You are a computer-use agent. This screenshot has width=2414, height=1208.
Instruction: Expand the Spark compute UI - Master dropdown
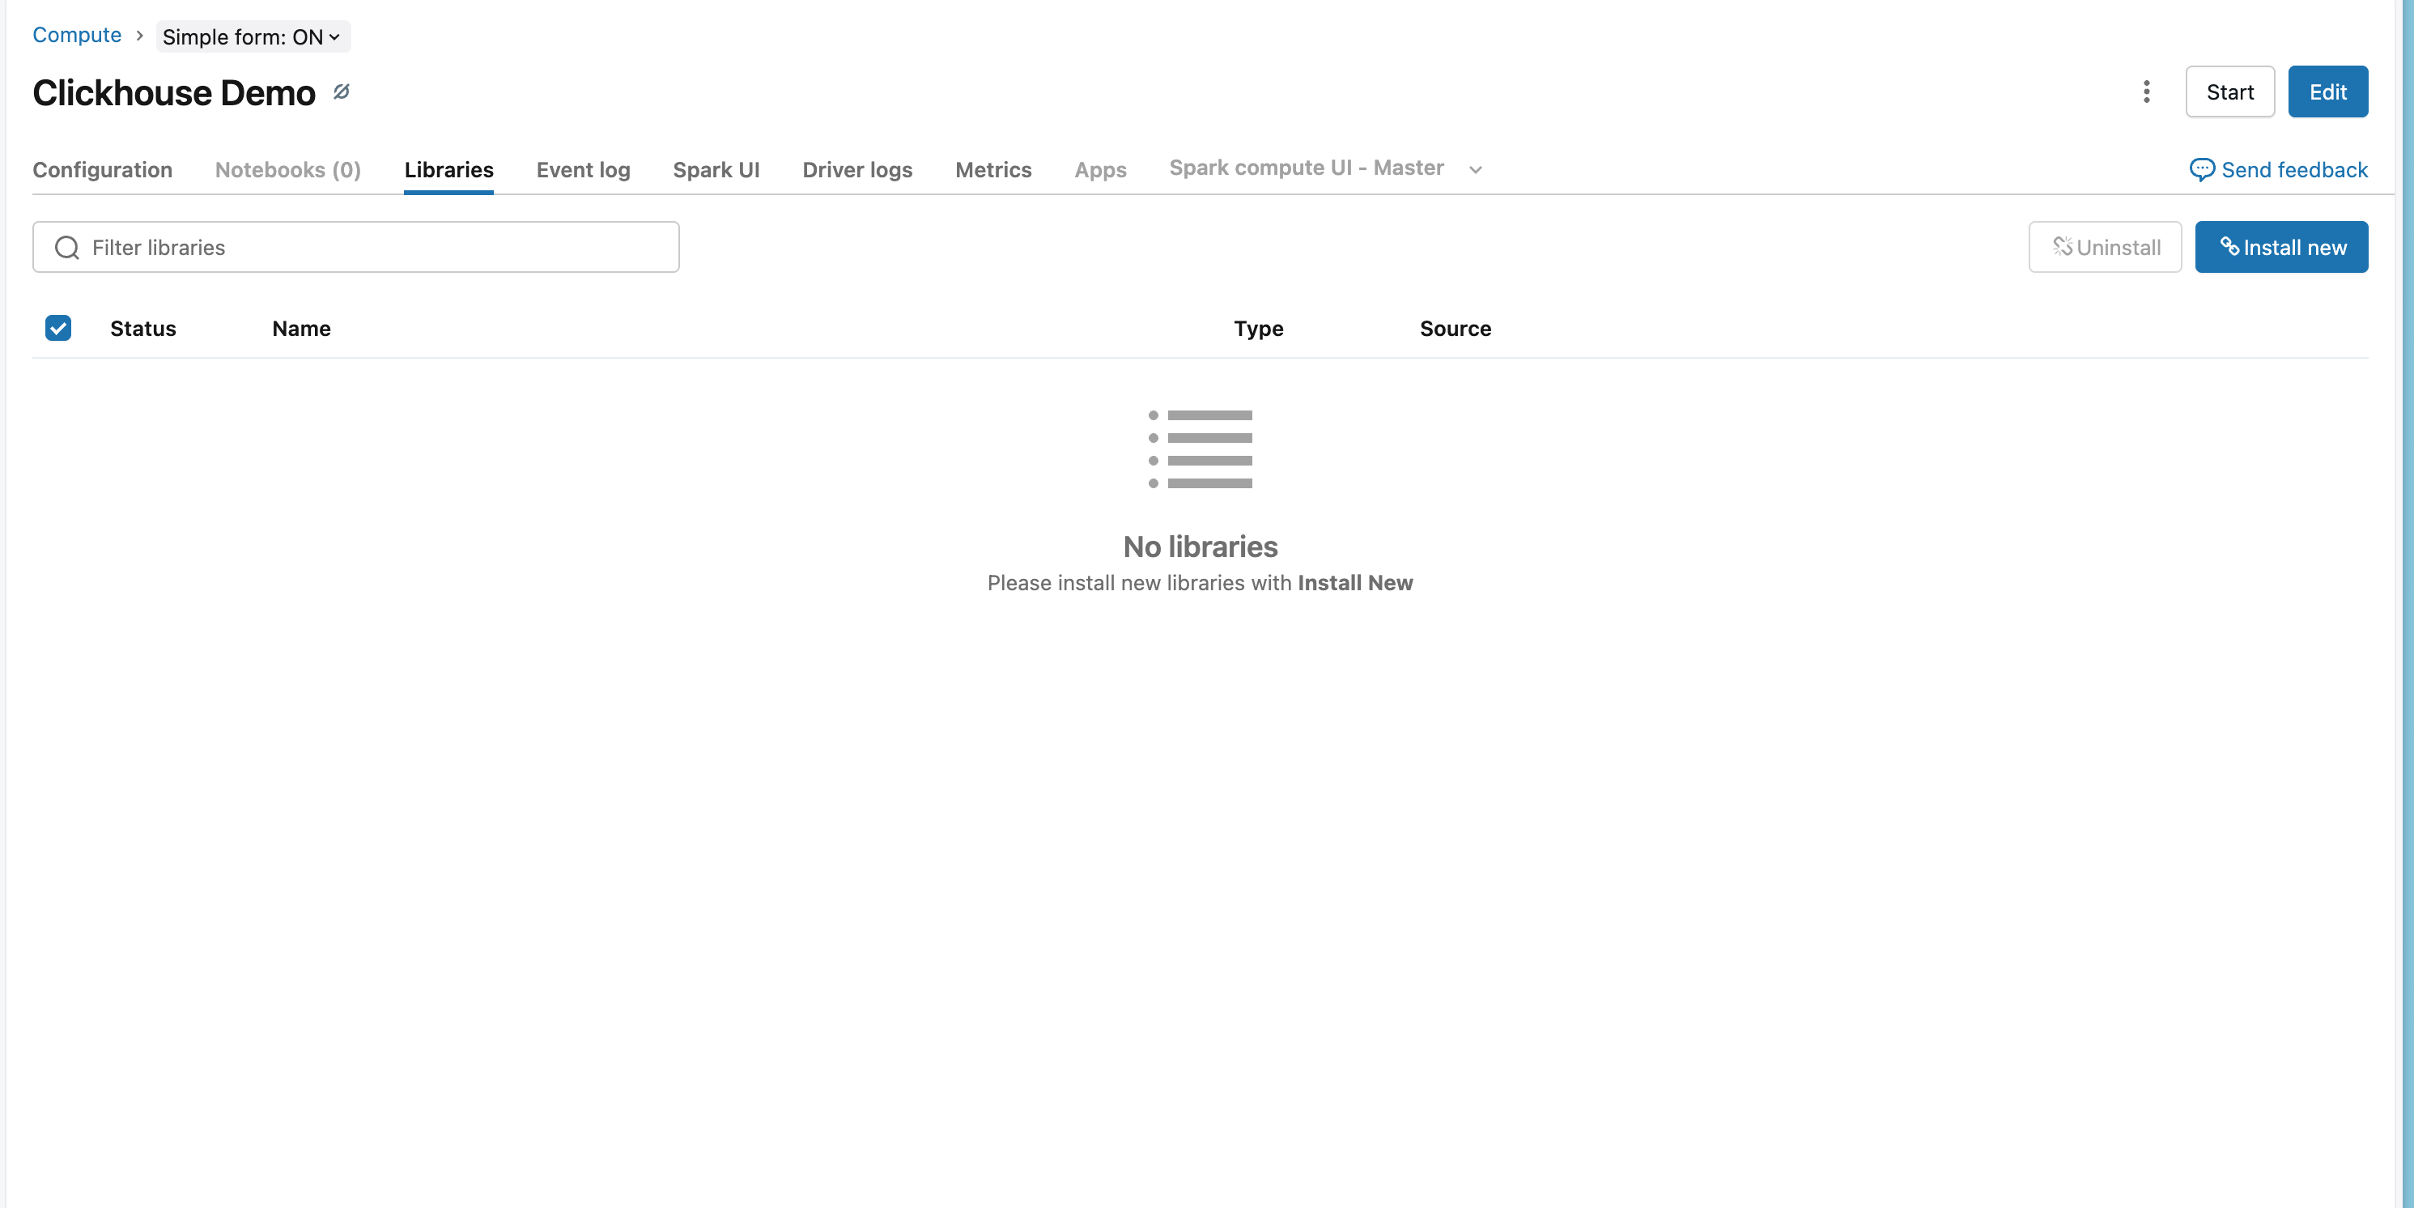tap(1474, 170)
